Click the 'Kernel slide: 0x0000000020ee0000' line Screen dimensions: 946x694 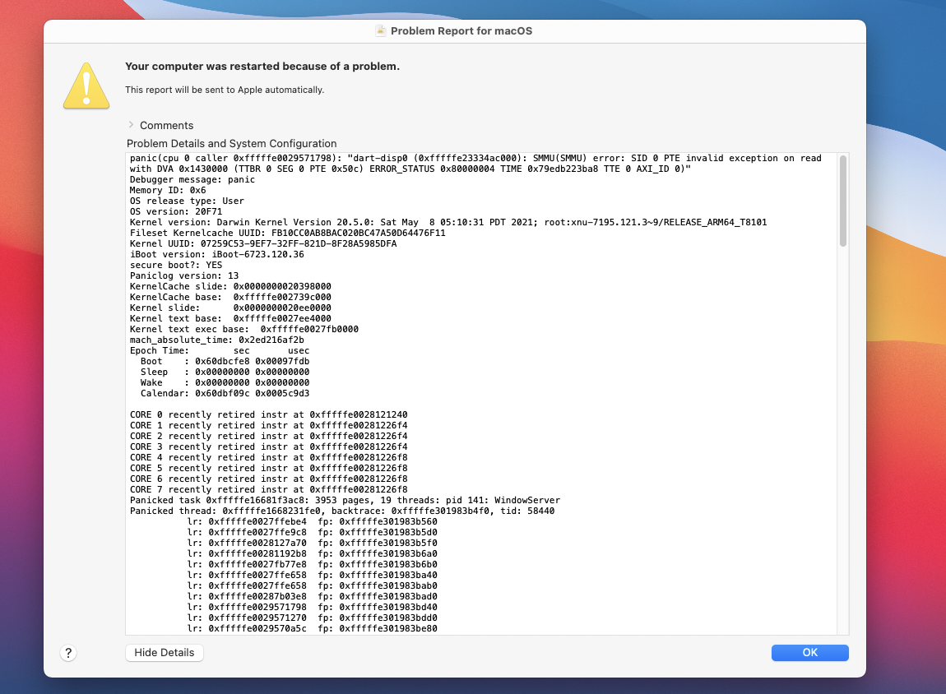(230, 308)
